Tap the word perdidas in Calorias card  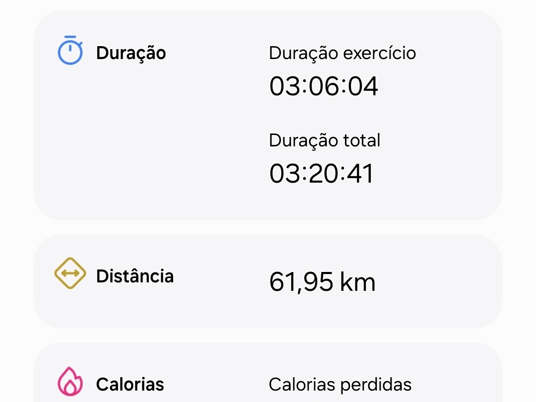376,385
